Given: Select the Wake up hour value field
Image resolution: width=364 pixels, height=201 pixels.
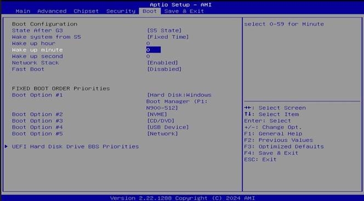Looking at the screenshot, I should pos(148,43).
